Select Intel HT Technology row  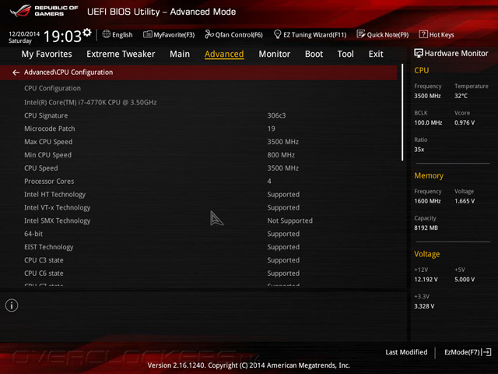(x=198, y=194)
